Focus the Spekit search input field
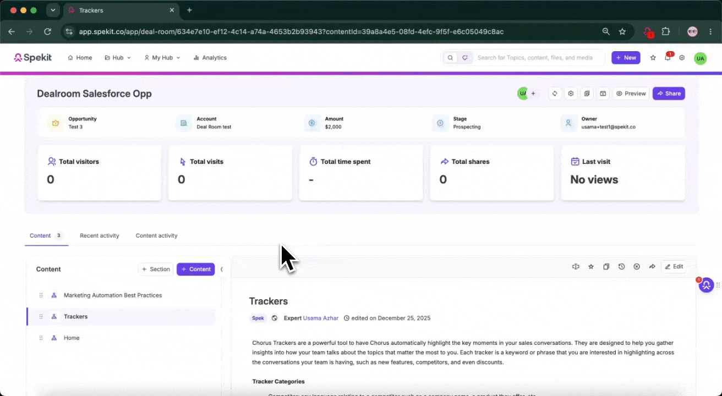 (x=539, y=58)
